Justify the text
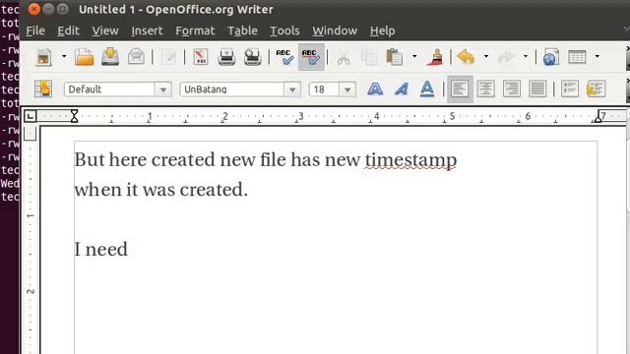Screen dimensions: 630x354 537,88
